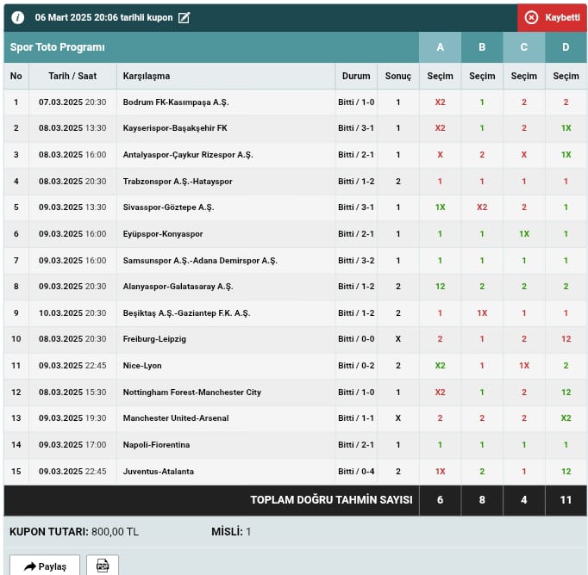Click the X icon in Kaybetti badge
The width and height of the screenshot is (588, 575).
point(531,17)
